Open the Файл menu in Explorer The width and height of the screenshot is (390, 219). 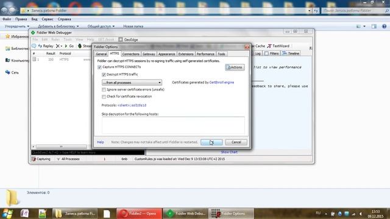pyautogui.click(x=7, y=19)
